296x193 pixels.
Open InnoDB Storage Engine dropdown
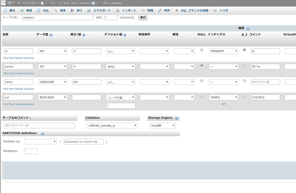[162, 125]
